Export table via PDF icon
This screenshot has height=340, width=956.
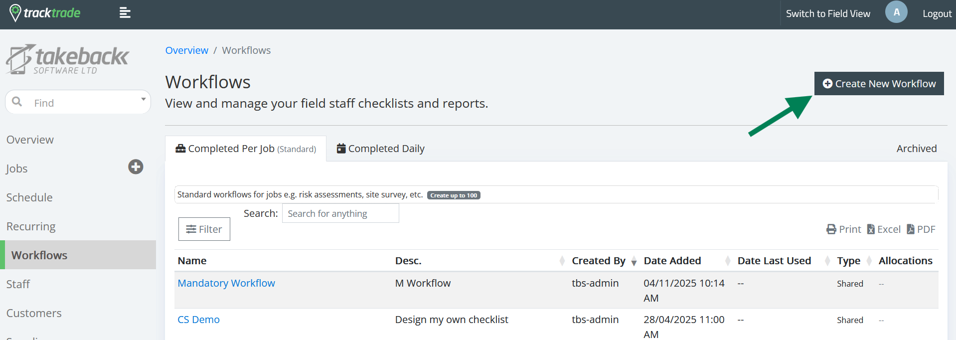pos(911,229)
